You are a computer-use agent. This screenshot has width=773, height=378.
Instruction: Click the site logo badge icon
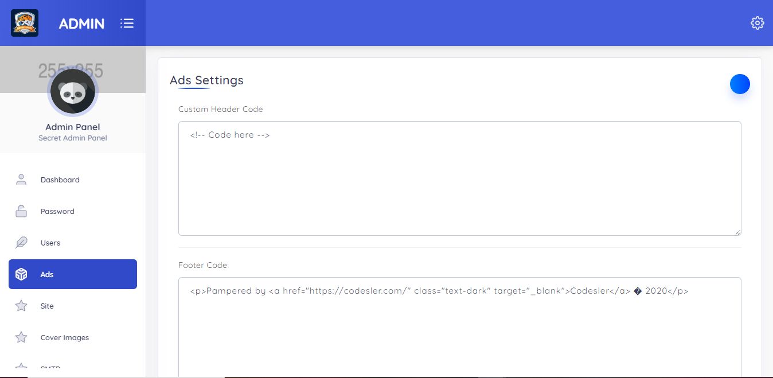coord(25,23)
